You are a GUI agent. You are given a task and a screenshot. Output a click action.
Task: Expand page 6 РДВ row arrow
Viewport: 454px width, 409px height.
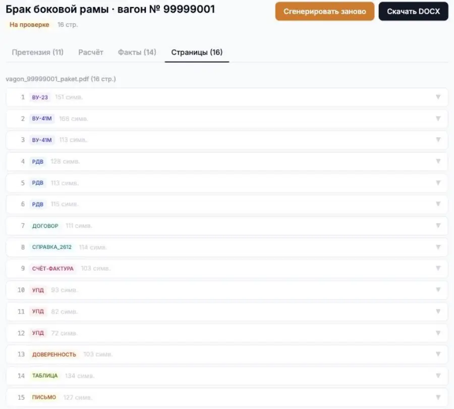pyautogui.click(x=438, y=204)
